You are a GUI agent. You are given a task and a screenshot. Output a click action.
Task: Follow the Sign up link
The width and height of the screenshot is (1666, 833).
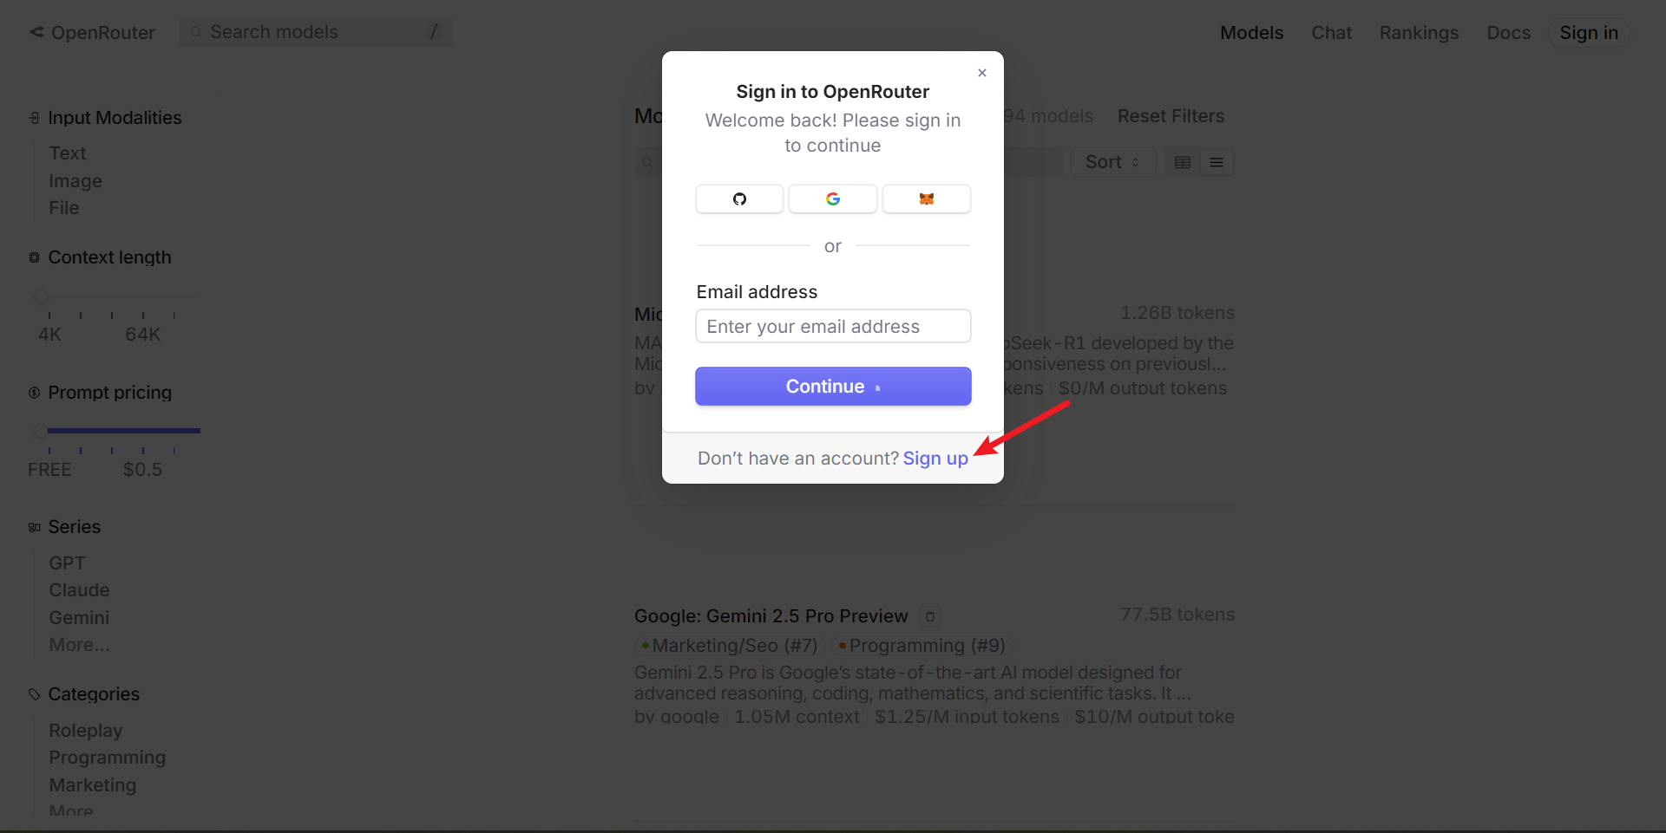935,459
